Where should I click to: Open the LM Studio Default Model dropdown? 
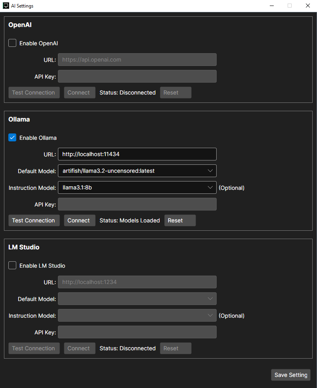(x=137, y=299)
